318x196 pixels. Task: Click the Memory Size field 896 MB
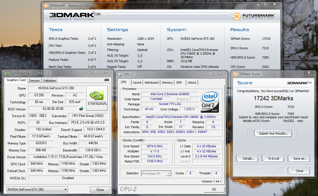pos(41,150)
